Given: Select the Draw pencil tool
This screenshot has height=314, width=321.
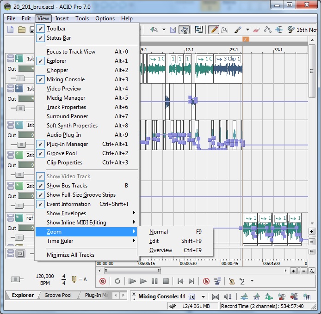Looking at the screenshot, I should point(213,30).
